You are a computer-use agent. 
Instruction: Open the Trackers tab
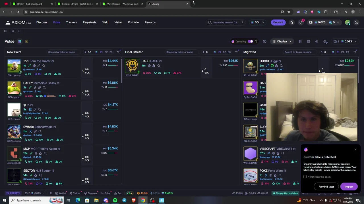click(x=71, y=22)
